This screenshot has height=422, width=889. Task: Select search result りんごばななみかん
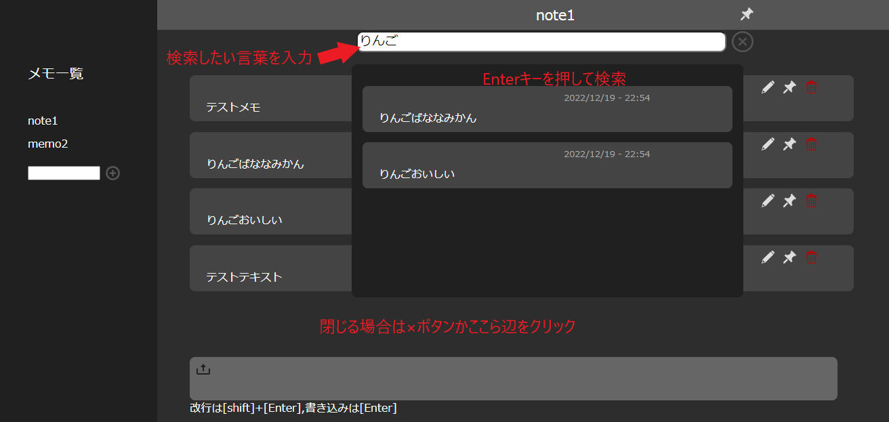547,109
